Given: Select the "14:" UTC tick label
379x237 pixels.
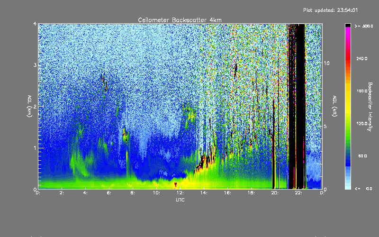Looking at the screenshot, I should [x=204, y=193].
